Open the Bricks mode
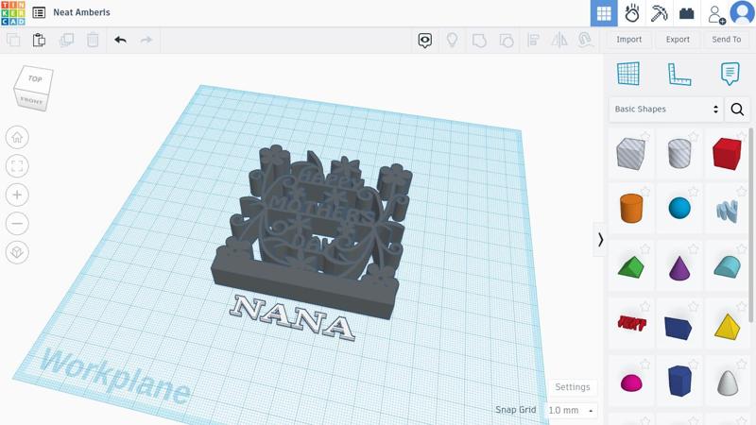756x425 pixels. coord(687,13)
